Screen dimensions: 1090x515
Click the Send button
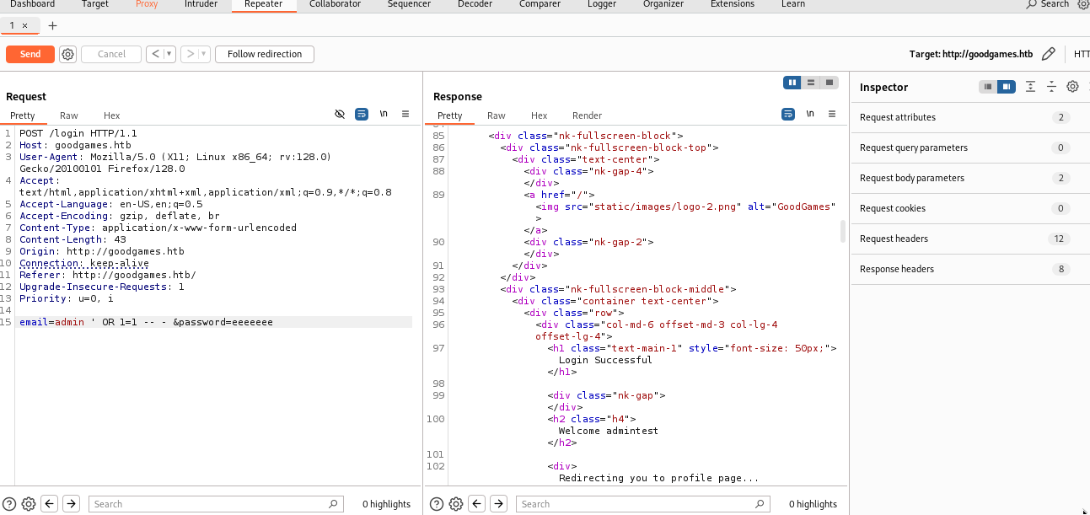pos(30,54)
